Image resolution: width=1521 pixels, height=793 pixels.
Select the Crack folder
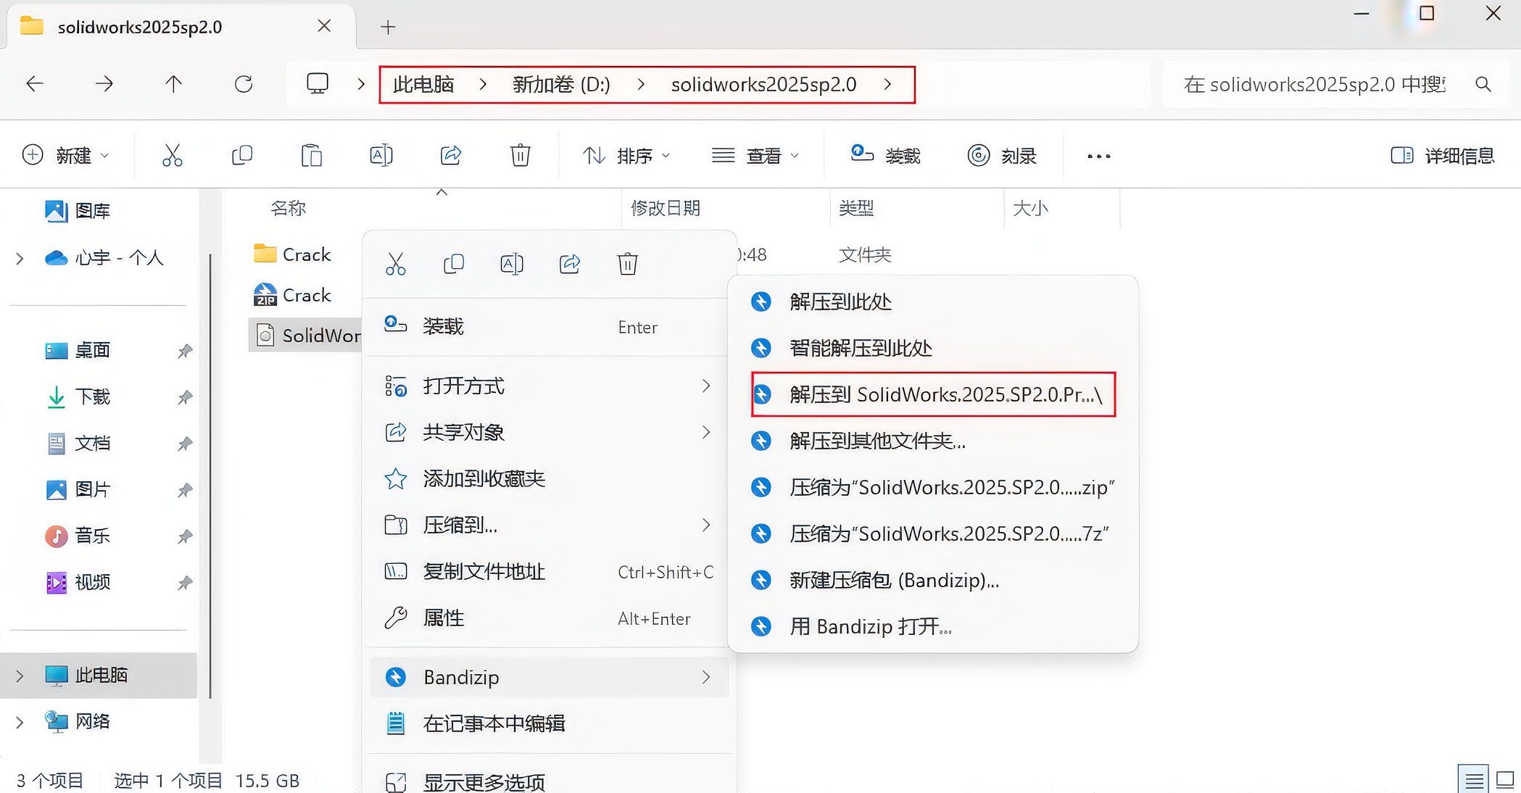pos(292,254)
